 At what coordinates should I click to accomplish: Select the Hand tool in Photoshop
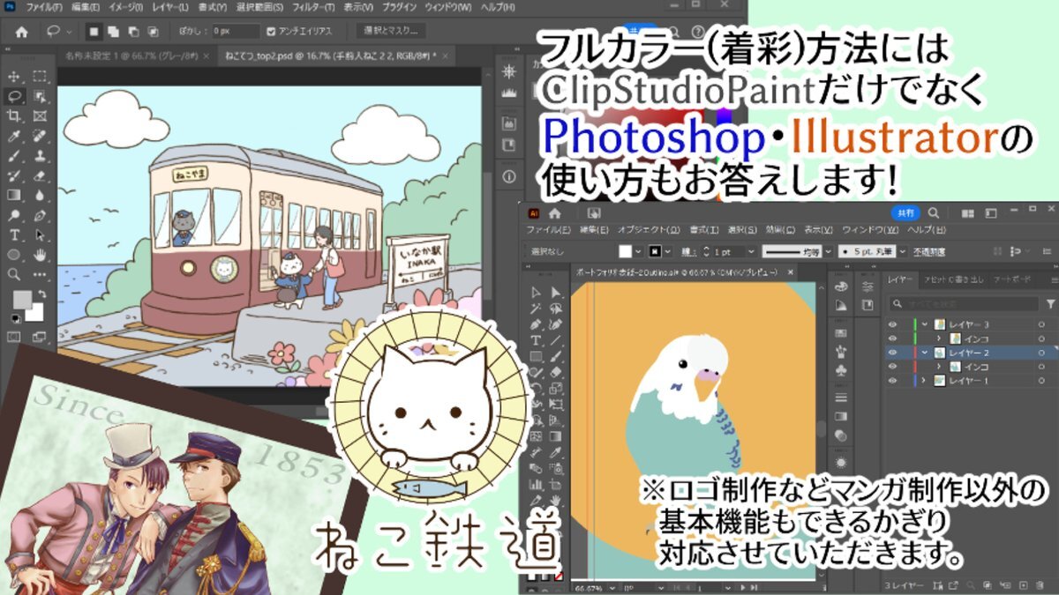click(x=40, y=255)
